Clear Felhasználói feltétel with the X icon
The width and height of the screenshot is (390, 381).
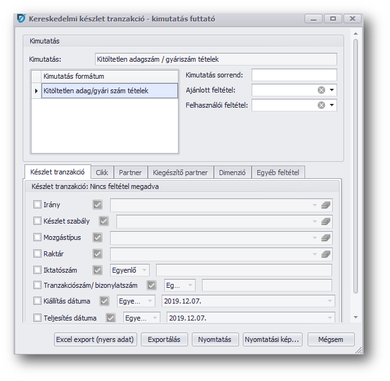tap(321, 105)
